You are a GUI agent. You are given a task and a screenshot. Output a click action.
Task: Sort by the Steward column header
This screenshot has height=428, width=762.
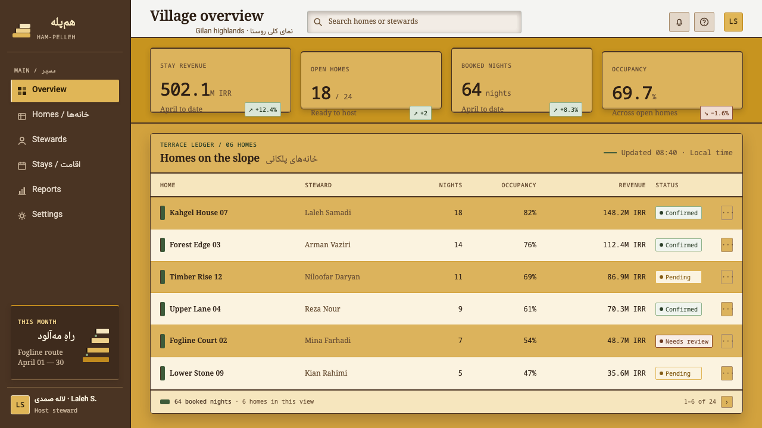click(x=318, y=185)
